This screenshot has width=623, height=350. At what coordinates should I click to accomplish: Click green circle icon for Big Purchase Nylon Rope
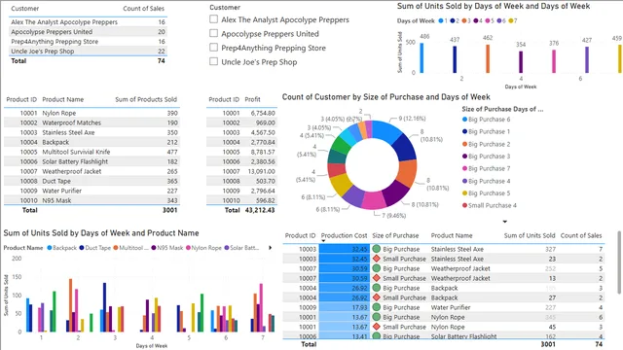click(x=377, y=317)
